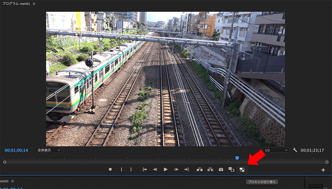Go to Out point

click(x=187, y=169)
